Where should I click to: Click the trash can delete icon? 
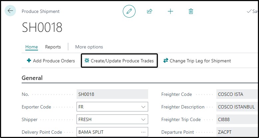[191, 11]
